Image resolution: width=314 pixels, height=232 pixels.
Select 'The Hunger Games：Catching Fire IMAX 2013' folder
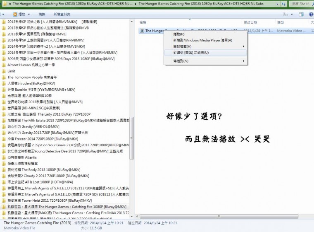[69, 213]
